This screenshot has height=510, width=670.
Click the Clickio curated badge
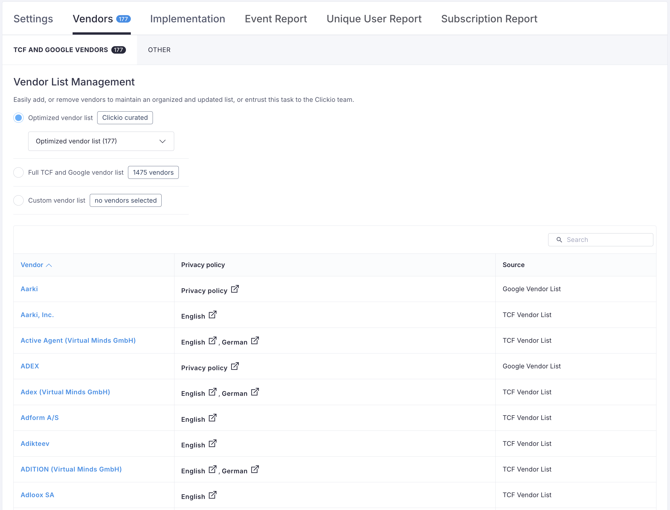[x=125, y=118]
